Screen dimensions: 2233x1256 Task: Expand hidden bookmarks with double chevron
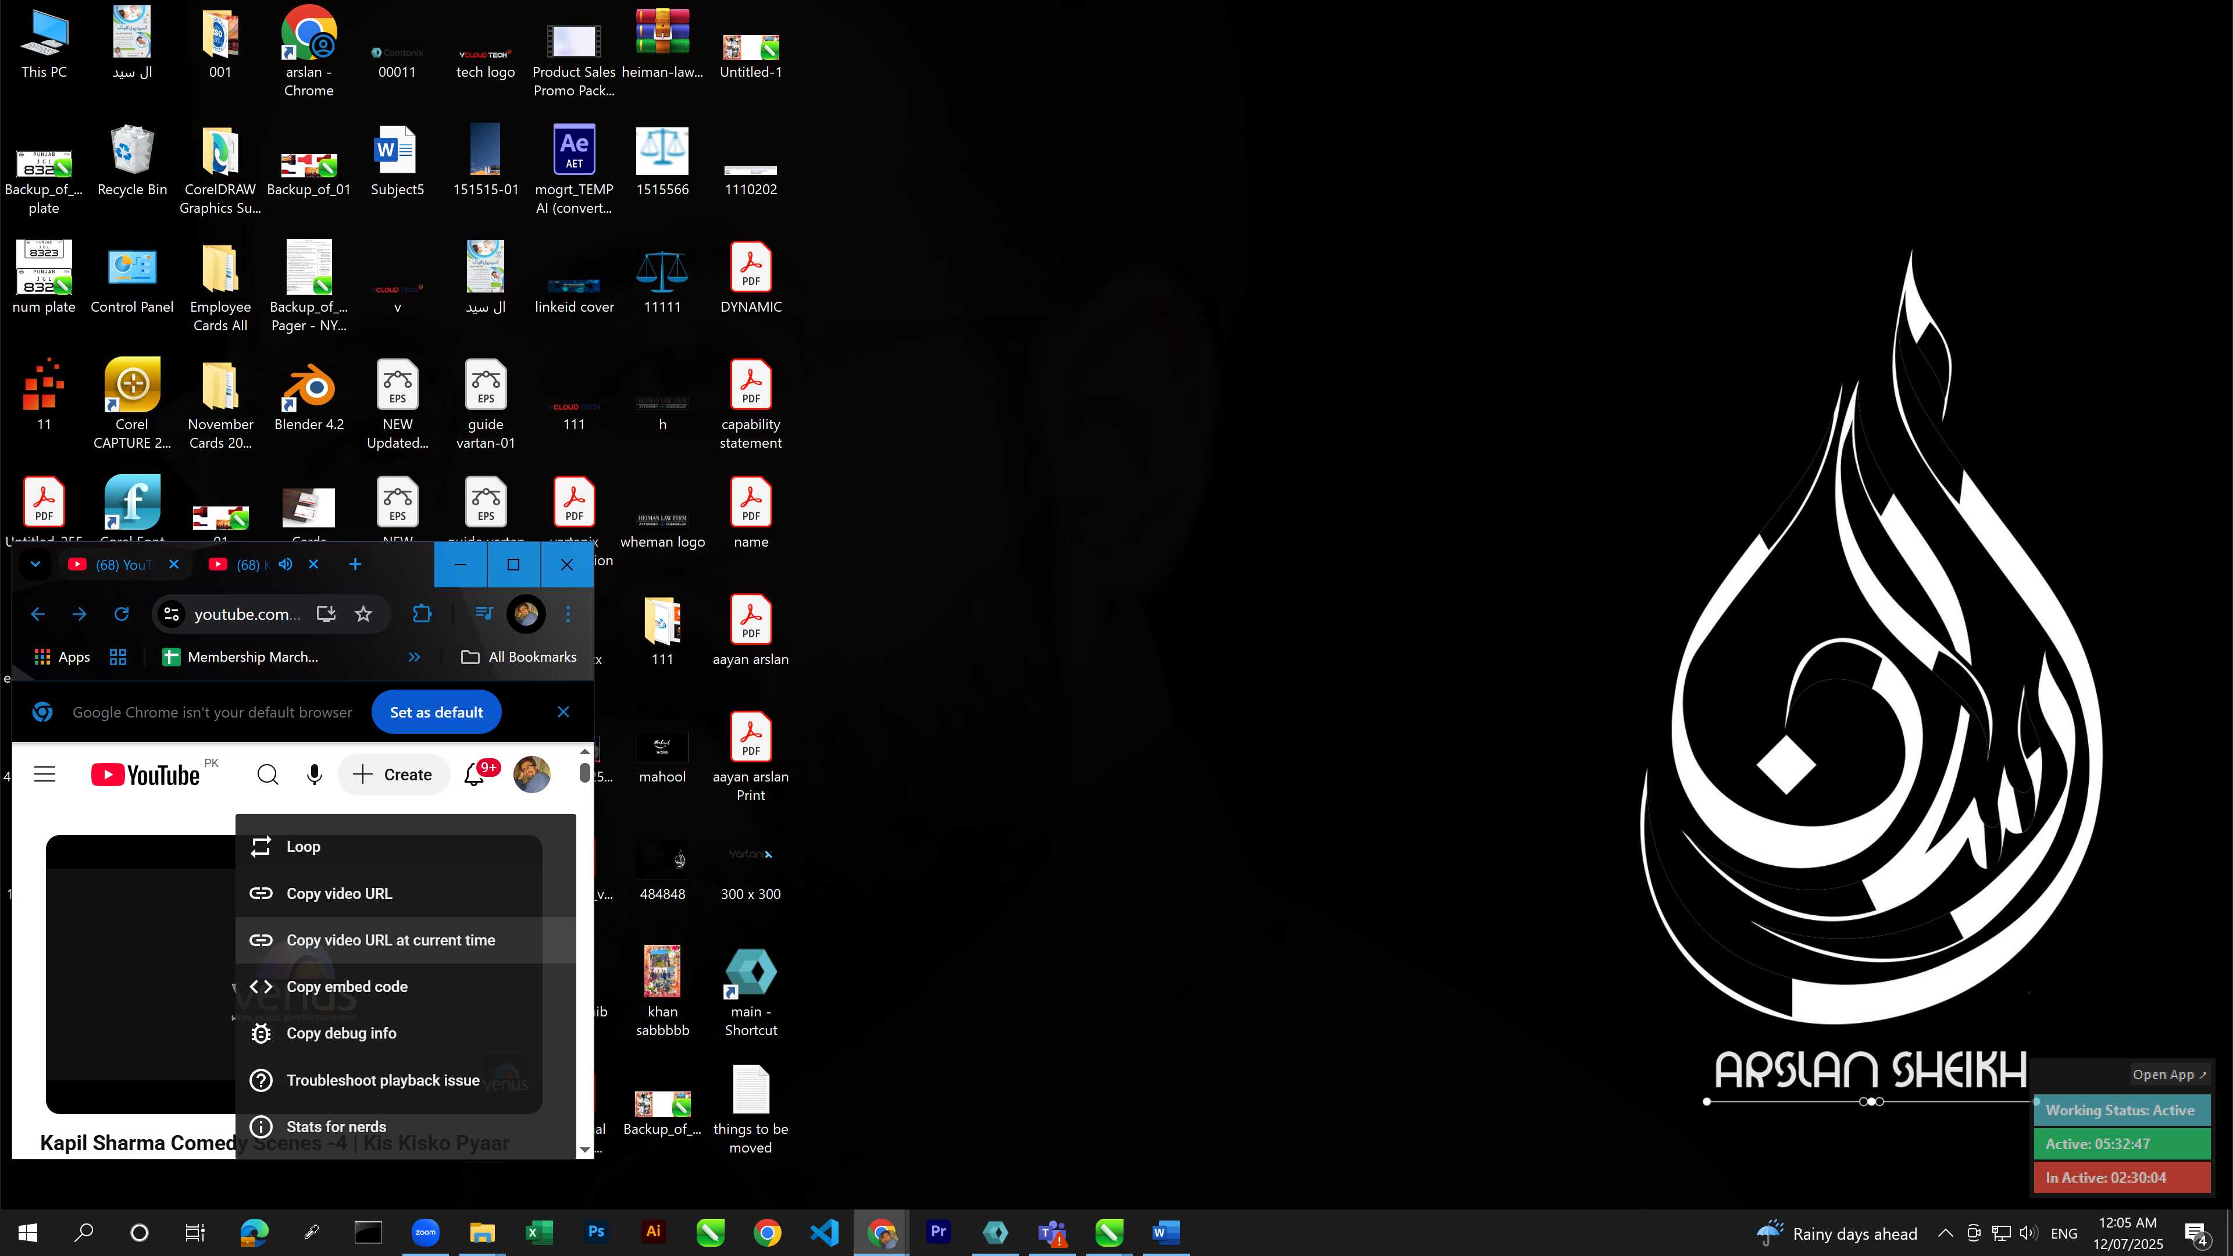click(415, 657)
